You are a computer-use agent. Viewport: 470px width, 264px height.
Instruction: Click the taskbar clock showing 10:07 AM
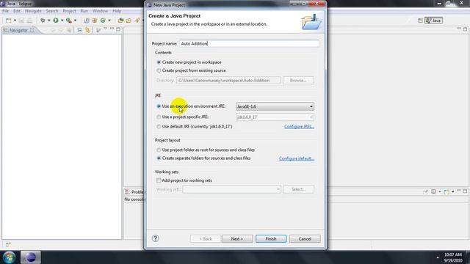click(x=453, y=257)
